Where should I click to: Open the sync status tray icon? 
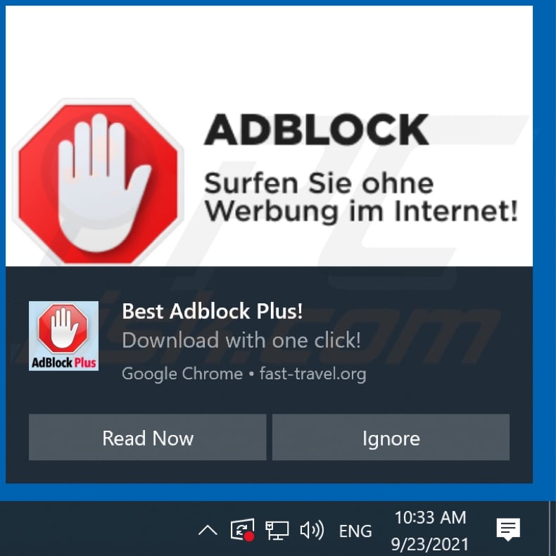(x=242, y=530)
